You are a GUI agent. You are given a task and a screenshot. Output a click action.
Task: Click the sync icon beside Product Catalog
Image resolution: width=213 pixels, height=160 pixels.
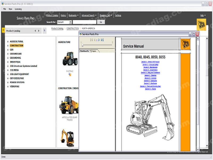(x=44, y=31)
